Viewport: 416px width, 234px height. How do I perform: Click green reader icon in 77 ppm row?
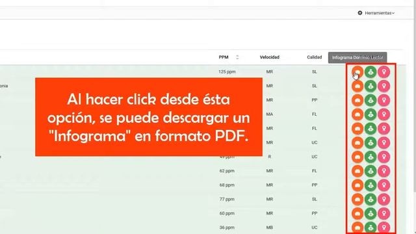click(370, 200)
